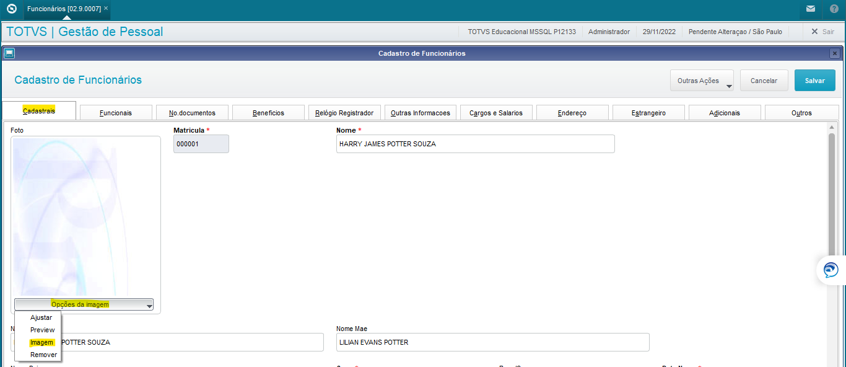The width and height of the screenshot is (846, 367).
Task: Click the TOTVS logo icon in top bar
Action: (x=11, y=9)
